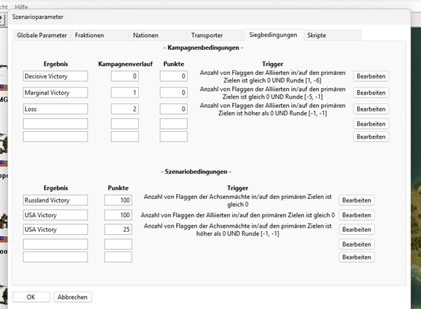Click the empty fourth scenario Ergebnis field
The width and height of the screenshot is (421, 309).
[55, 244]
